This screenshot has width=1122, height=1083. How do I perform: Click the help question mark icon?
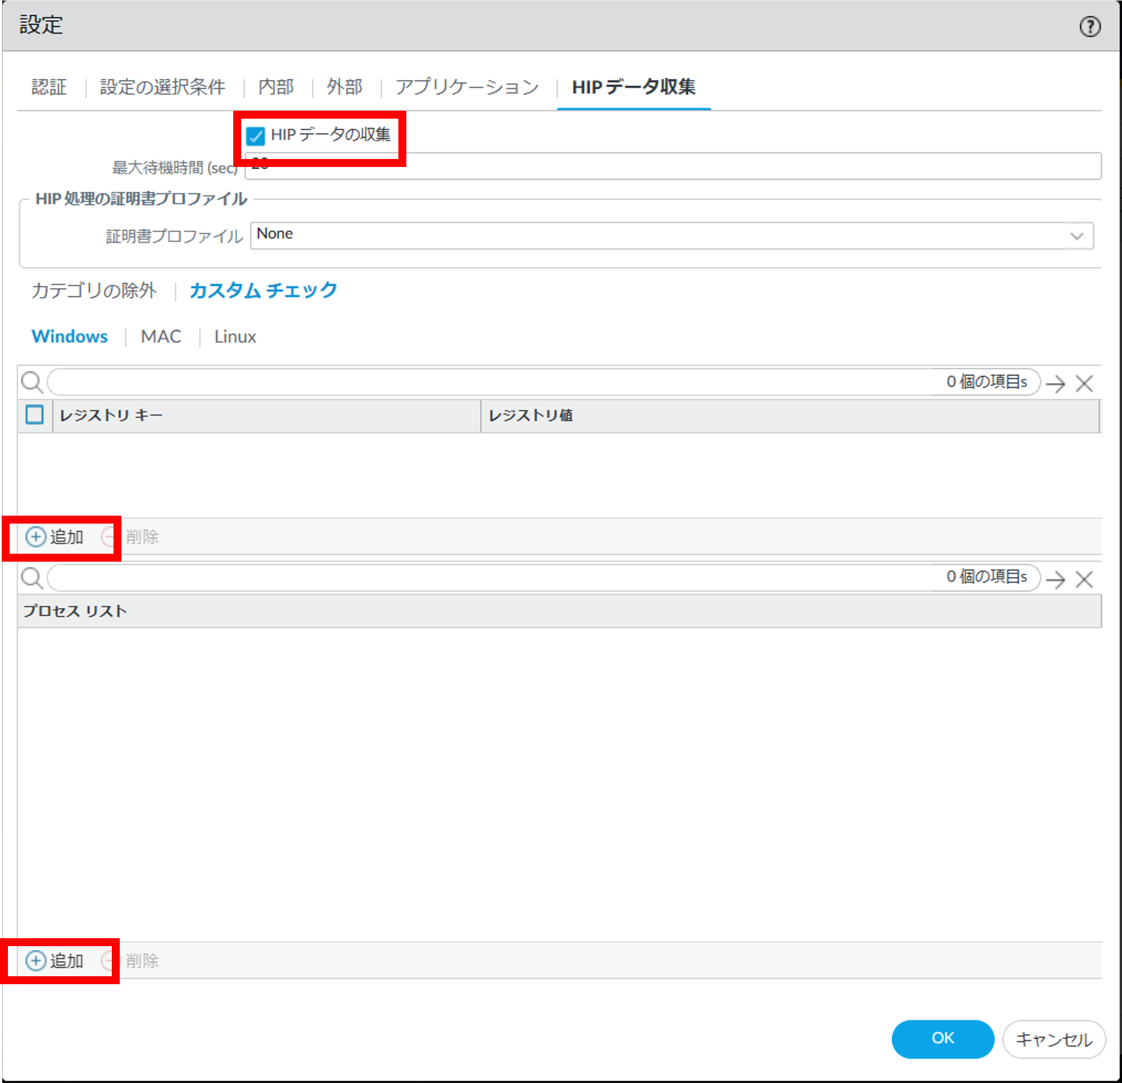tap(1090, 26)
